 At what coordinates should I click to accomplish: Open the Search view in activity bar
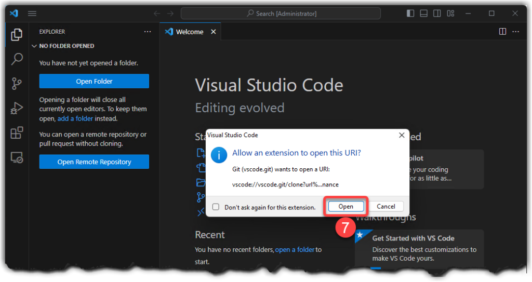click(17, 59)
